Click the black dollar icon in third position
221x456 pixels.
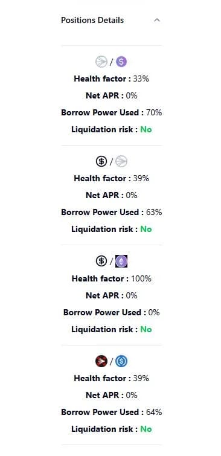click(101, 262)
